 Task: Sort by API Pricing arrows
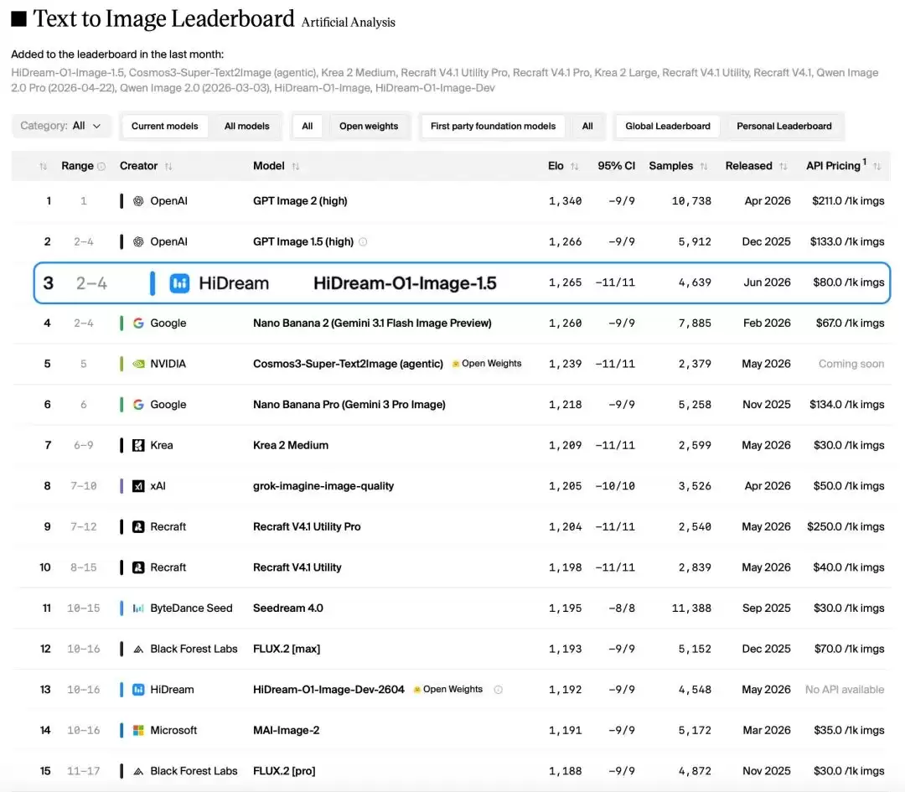pyautogui.click(x=877, y=166)
